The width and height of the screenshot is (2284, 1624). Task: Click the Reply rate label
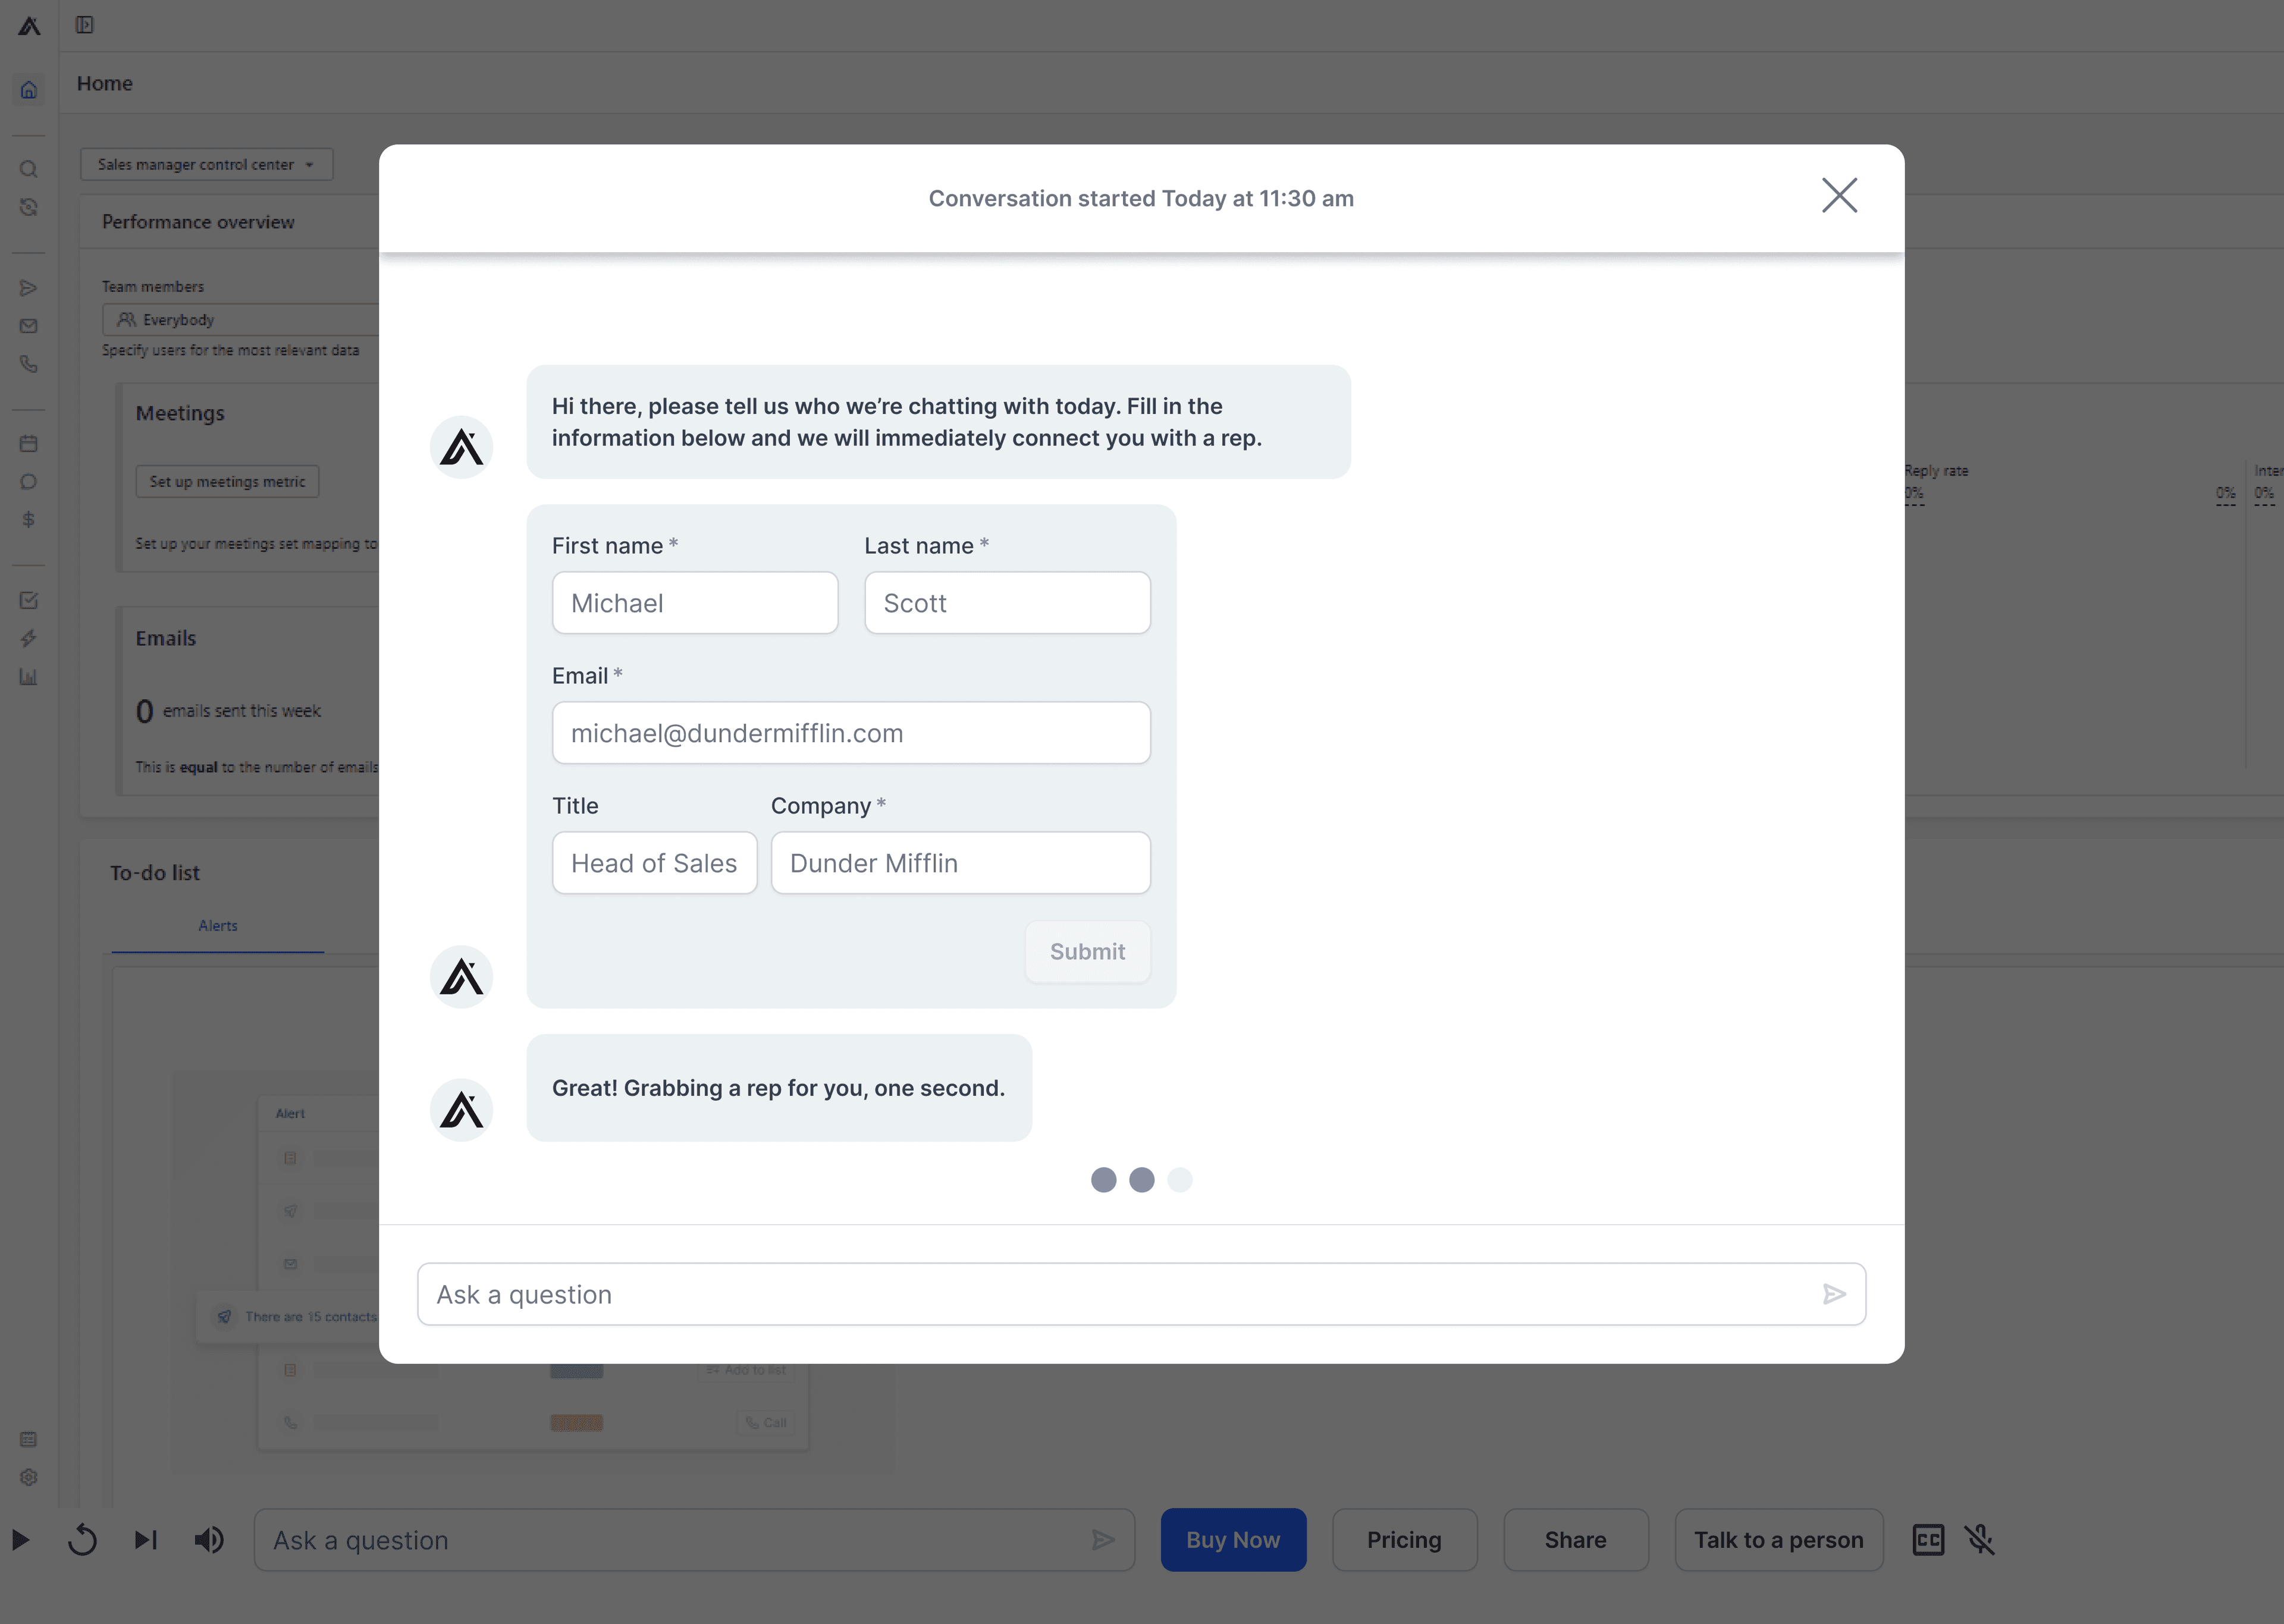[1936, 471]
